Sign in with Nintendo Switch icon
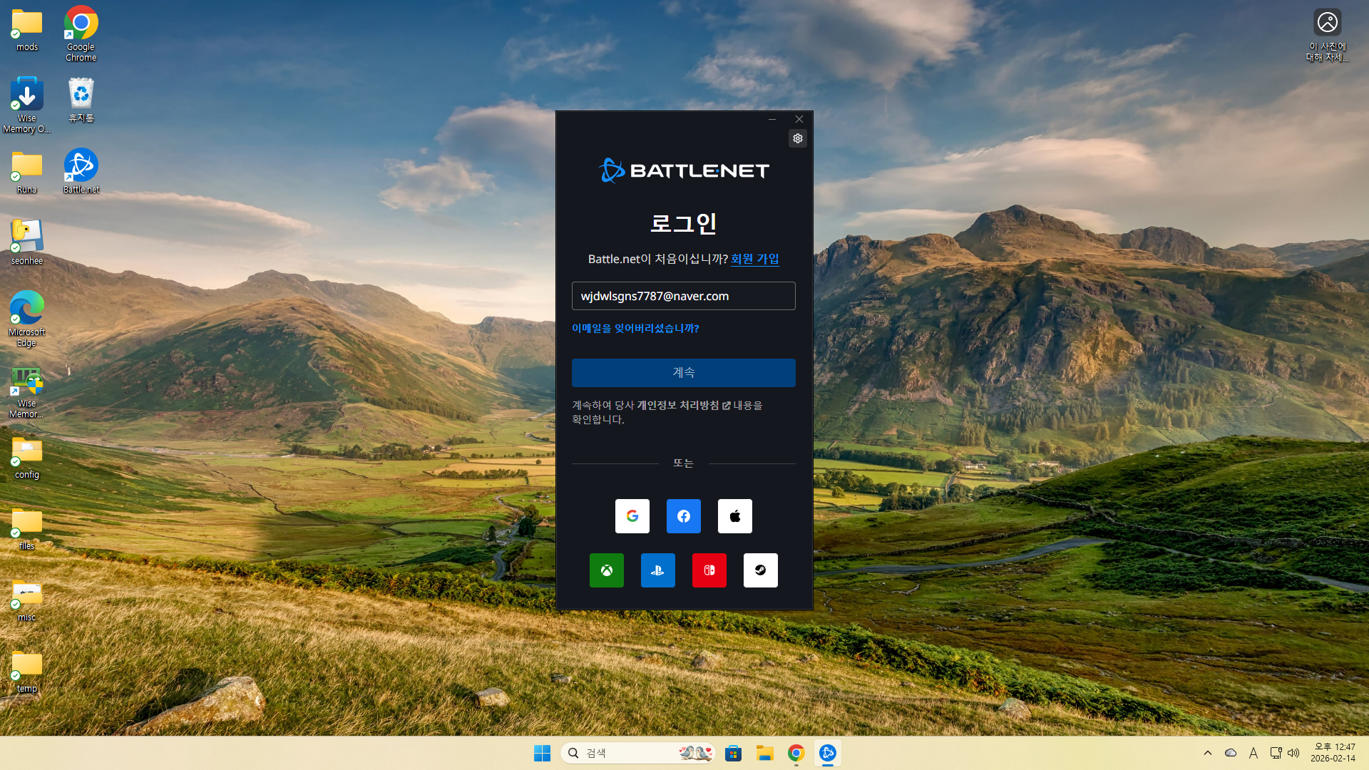Viewport: 1369px width, 770px height. (709, 570)
